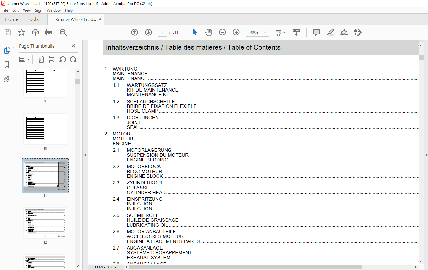Open the File menu
This screenshot has height=270, width=428.
[x=5, y=10]
